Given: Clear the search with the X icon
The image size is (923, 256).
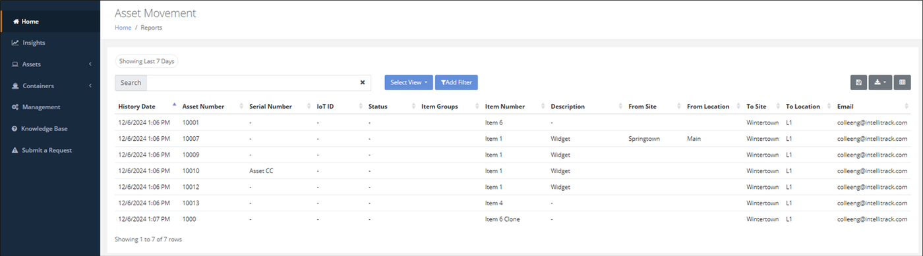Looking at the screenshot, I should click(x=362, y=82).
